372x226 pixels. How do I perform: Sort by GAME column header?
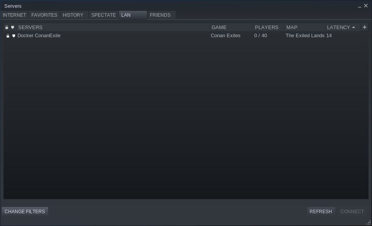click(x=231, y=27)
